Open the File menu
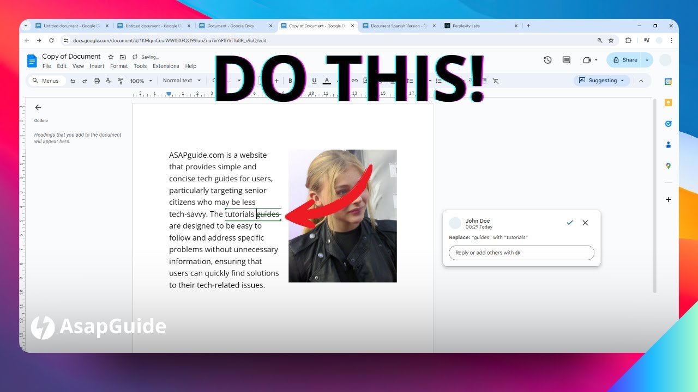 click(46, 66)
